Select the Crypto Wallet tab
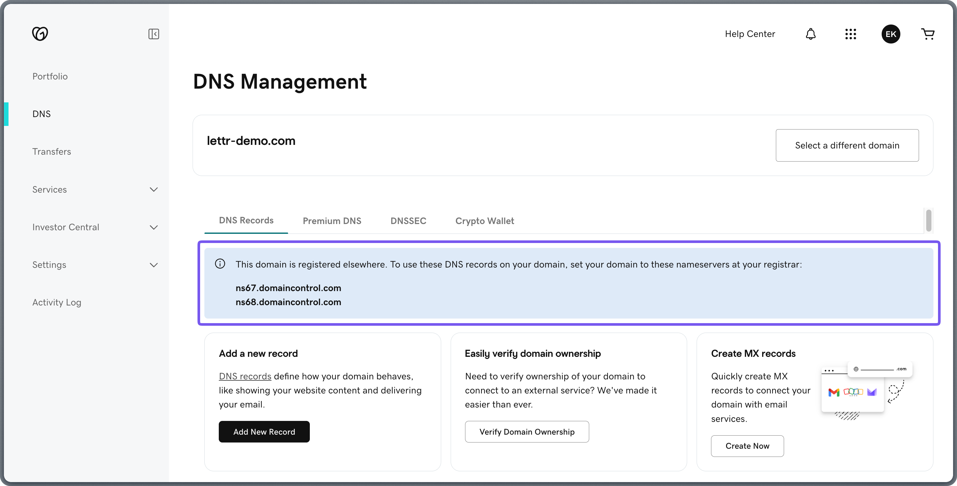Screen dimensions: 957x486 click(x=484, y=221)
